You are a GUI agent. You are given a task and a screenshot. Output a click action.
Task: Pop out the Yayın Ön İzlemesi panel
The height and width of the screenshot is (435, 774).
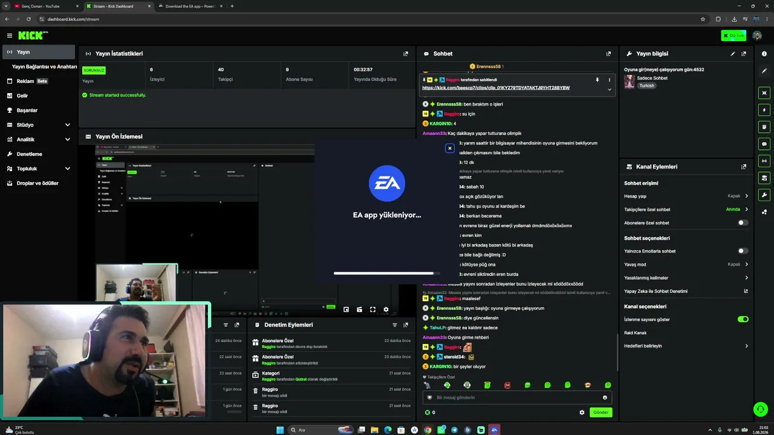pyautogui.click(x=406, y=137)
